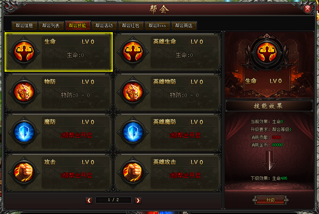Close the 帮会 guild window

[x=308, y=9]
